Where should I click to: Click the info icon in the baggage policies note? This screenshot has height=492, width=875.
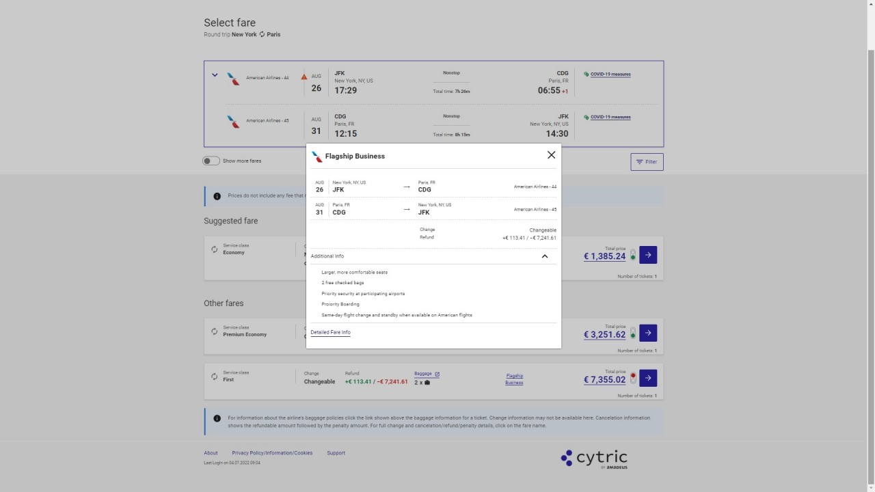pos(217,418)
